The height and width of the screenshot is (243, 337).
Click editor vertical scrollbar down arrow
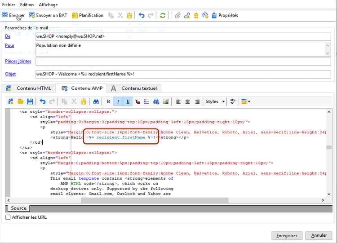329,194
